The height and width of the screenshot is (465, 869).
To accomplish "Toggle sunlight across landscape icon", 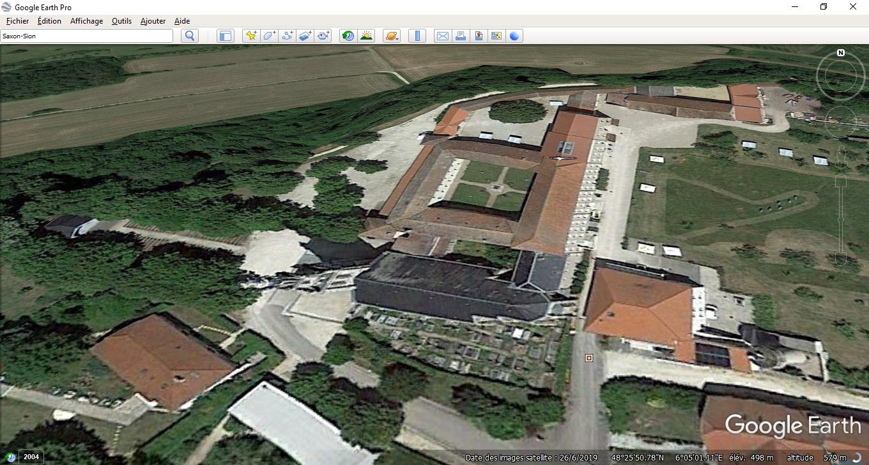I will pyautogui.click(x=366, y=36).
